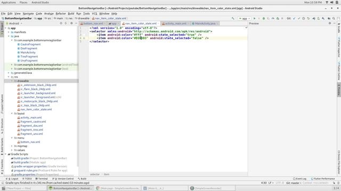The height and width of the screenshot is (191, 341).
Task: Click the system volume icon
Action: click(x=332, y=2)
